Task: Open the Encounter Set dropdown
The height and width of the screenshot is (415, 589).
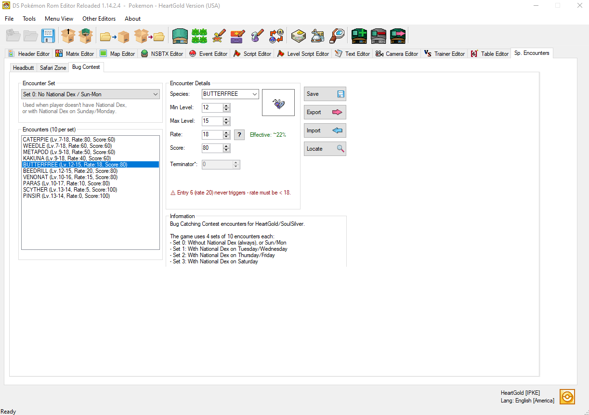Action: [x=155, y=94]
